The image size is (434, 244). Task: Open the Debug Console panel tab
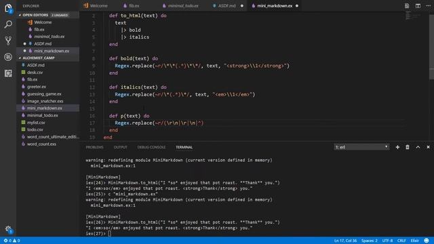(x=151, y=147)
